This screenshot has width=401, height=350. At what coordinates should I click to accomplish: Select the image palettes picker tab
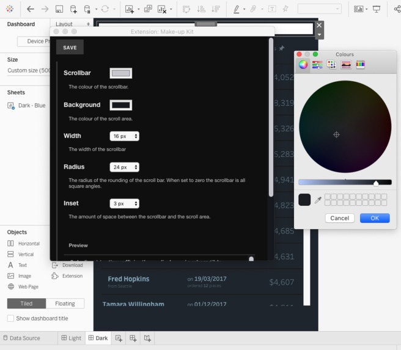(x=346, y=65)
